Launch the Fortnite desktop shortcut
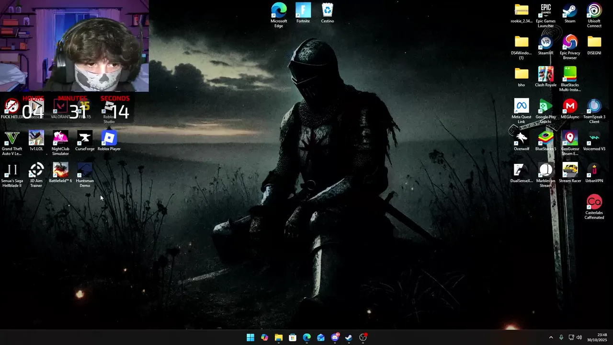 (303, 13)
